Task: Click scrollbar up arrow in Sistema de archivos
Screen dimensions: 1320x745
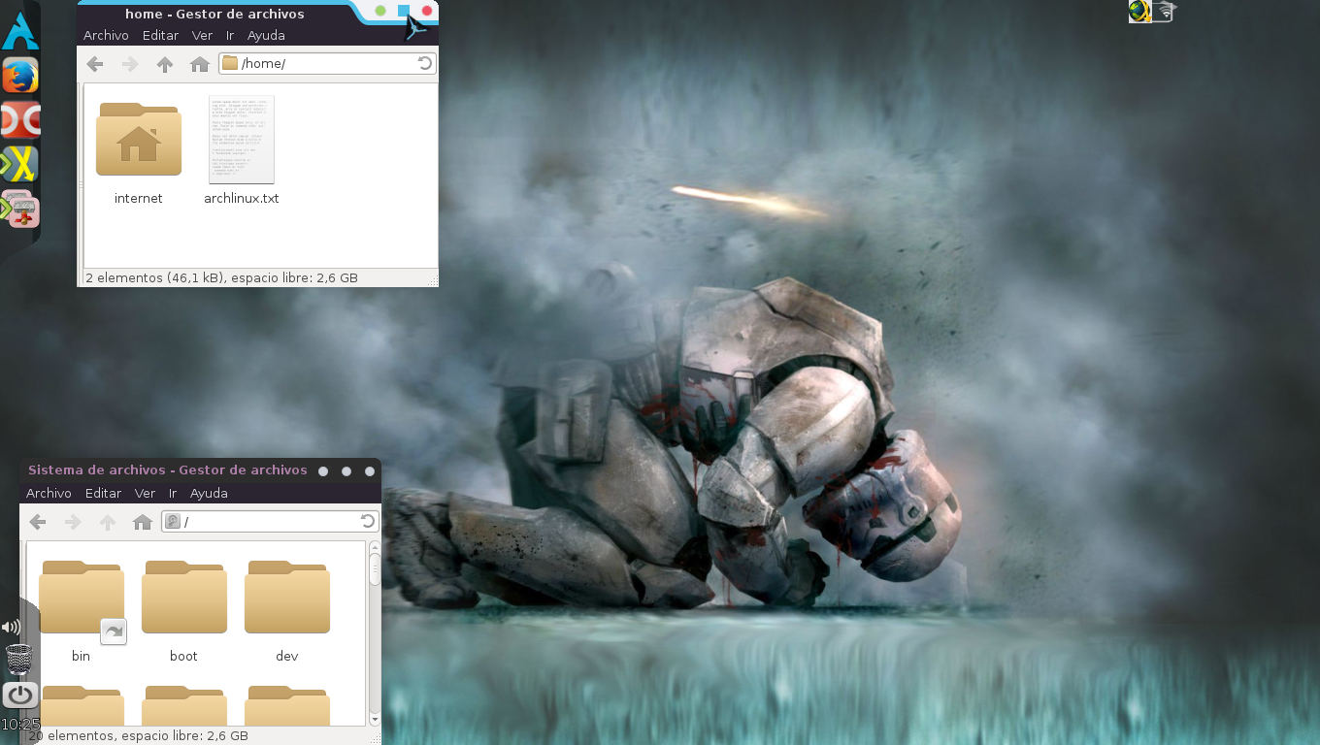Action: pyautogui.click(x=375, y=548)
